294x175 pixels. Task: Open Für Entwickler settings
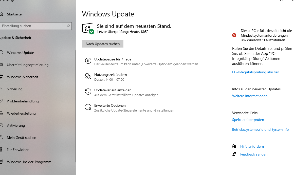click(18, 150)
